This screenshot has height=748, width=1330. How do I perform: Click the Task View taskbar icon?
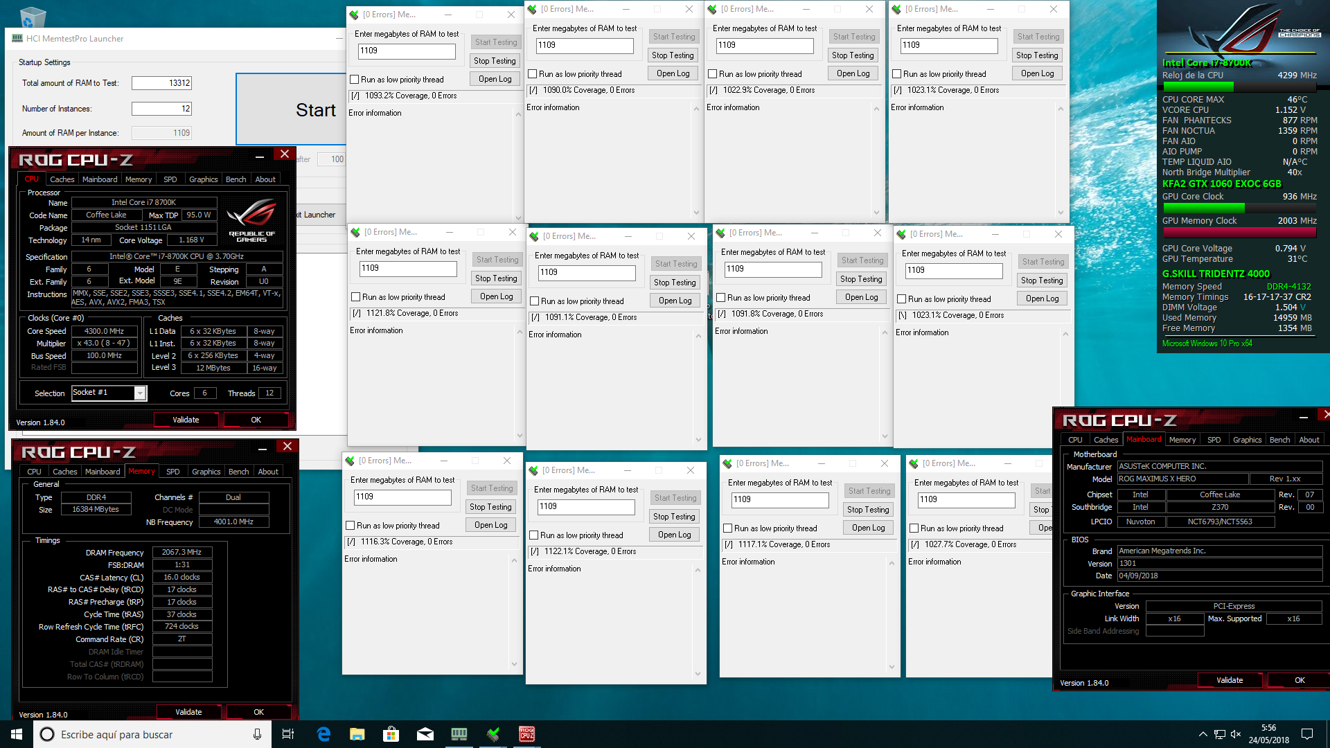(288, 734)
